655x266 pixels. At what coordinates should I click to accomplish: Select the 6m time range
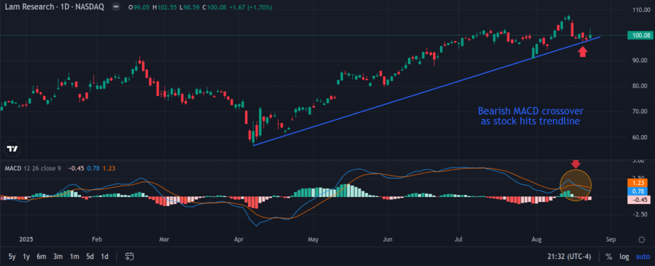point(41,256)
